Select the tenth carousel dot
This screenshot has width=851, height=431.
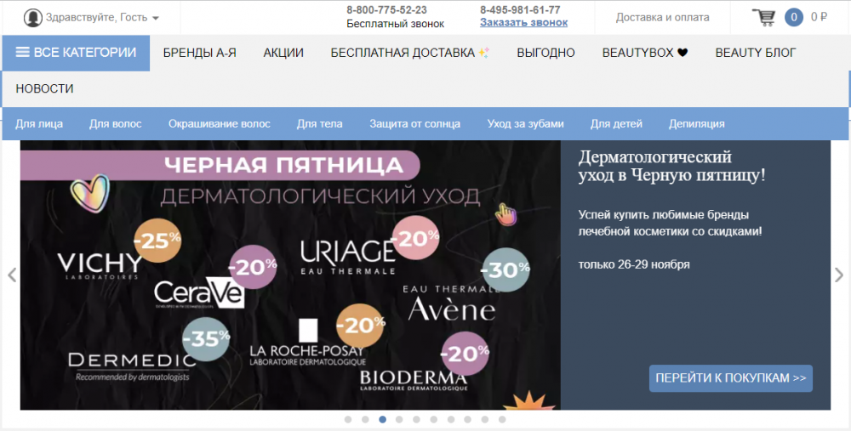pyautogui.click(x=502, y=419)
